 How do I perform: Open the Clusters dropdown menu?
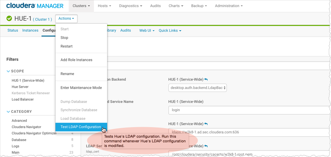click(x=81, y=6)
